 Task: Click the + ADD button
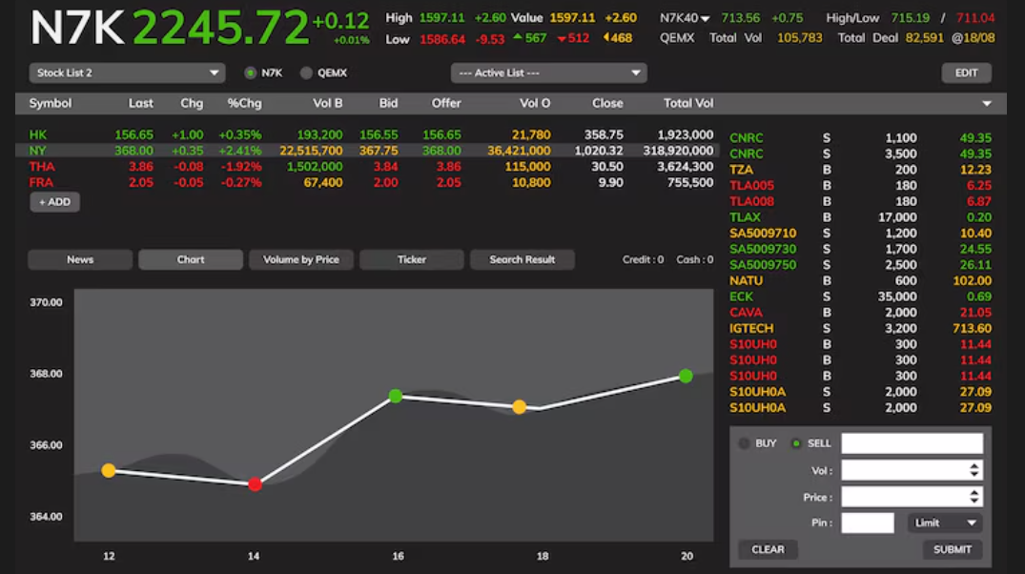55,202
